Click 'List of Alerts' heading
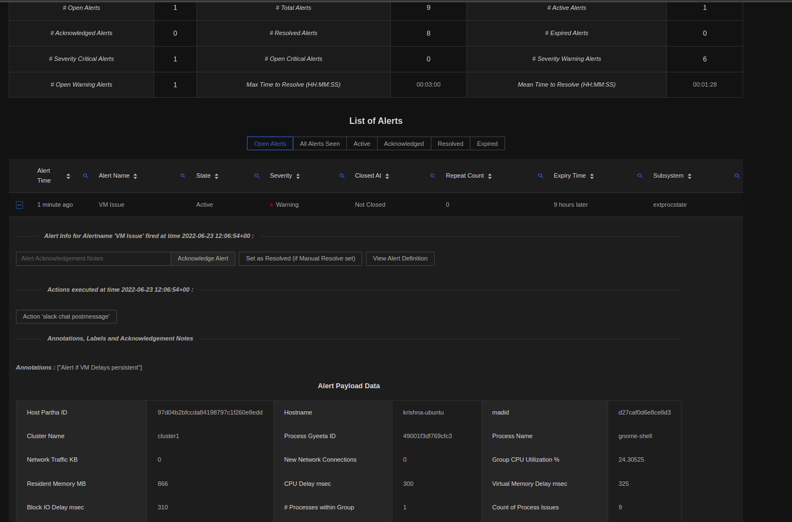 (376, 121)
